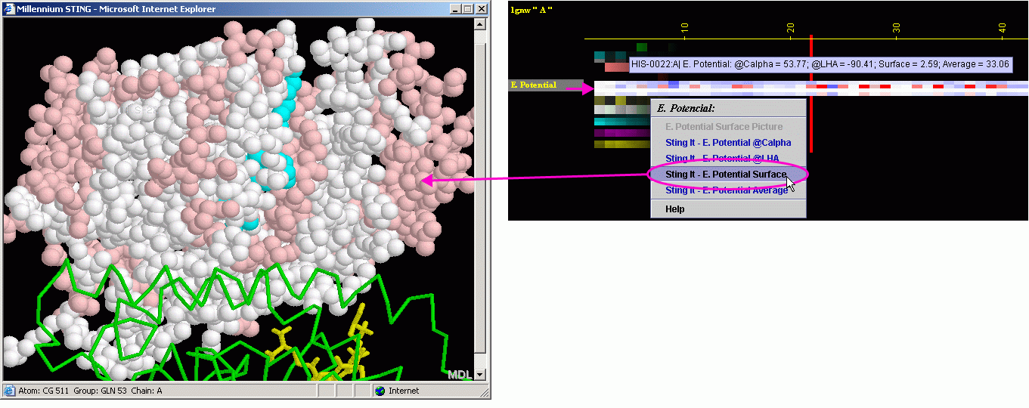
Task: Click ruler position number 30
Action: pyautogui.click(x=897, y=29)
